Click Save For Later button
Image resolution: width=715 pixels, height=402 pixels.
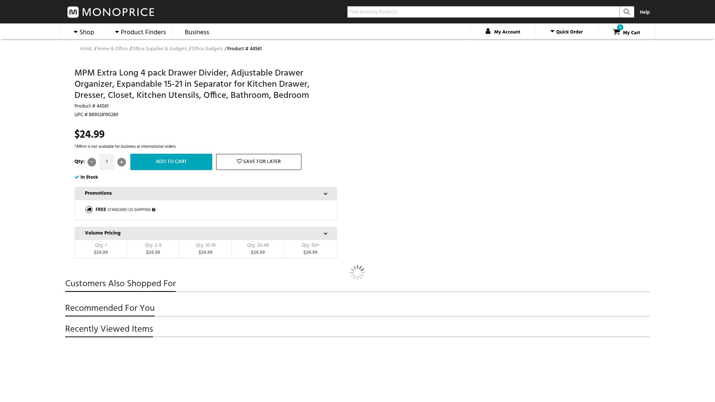click(x=259, y=162)
